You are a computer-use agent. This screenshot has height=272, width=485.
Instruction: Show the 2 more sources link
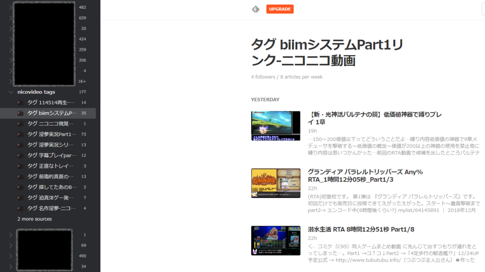pyautogui.click(x=34, y=219)
